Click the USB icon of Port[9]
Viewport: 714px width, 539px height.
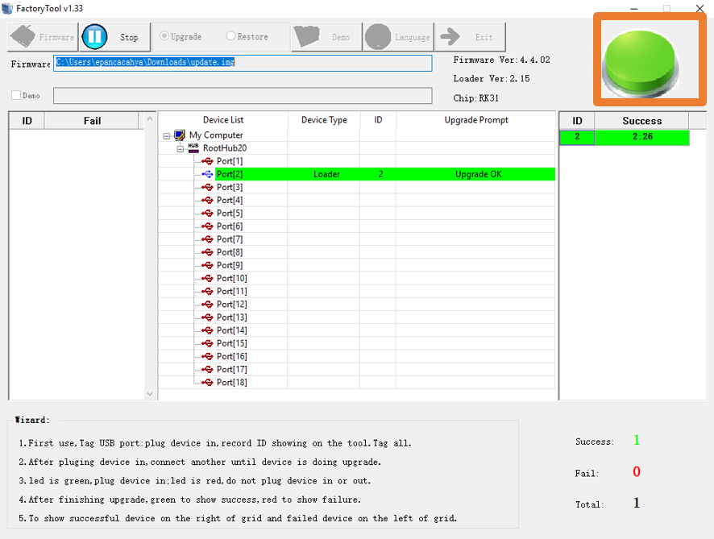[207, 265]
